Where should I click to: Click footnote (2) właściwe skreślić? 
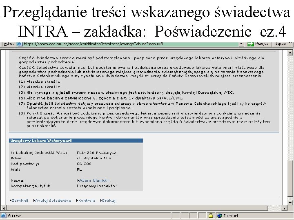point(39,87)
